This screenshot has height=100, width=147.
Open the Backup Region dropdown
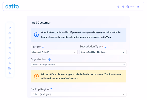pos(78,94)
